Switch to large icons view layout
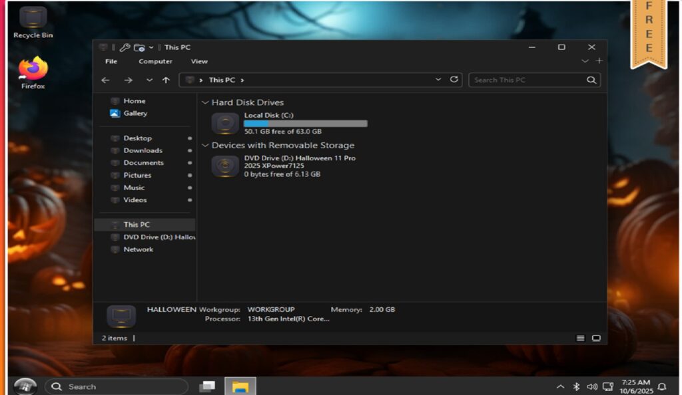Viewport: 682px width, 395px height. point(596,338)
